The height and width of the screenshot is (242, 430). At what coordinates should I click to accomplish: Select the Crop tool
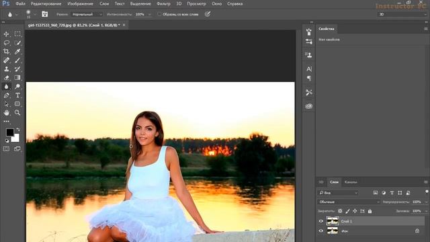(6, 52)
